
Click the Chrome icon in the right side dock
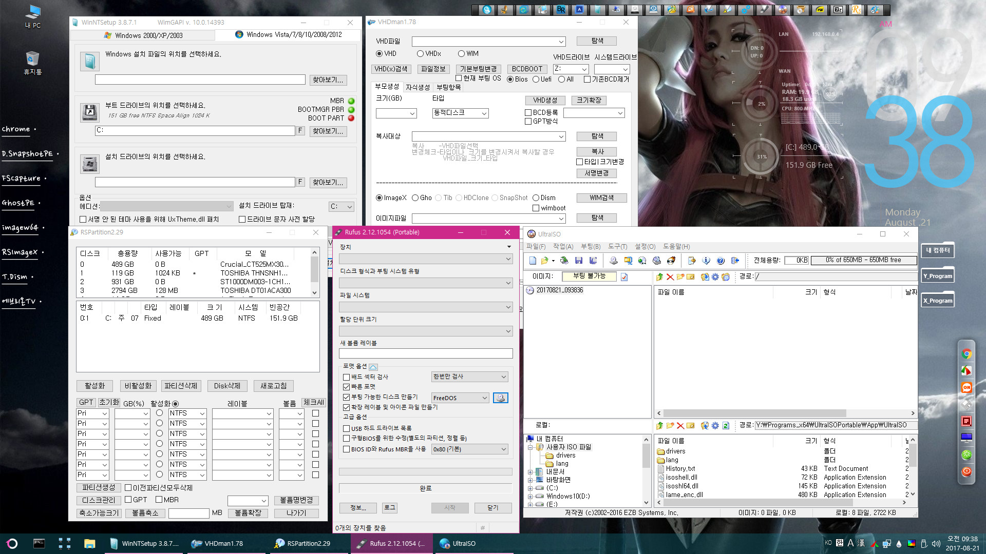(x=966, y=354)
